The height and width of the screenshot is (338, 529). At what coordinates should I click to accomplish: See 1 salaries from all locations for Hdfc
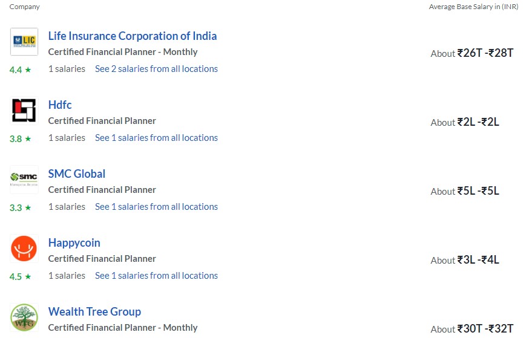pos(156,138)
